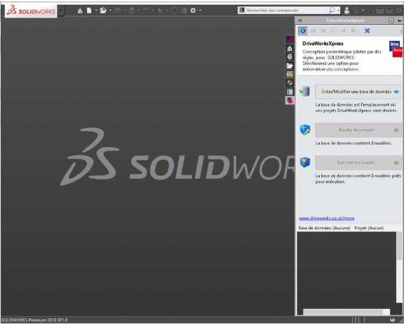
Task: Click the user login person icon
Action: (347, 10)
